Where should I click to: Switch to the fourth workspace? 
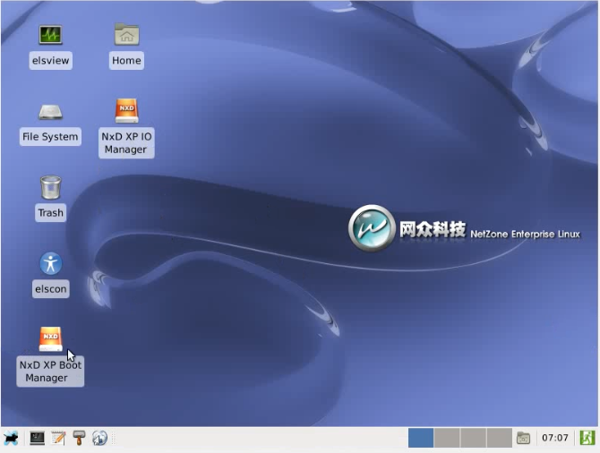pyautogui.click(x=500, y=438)
